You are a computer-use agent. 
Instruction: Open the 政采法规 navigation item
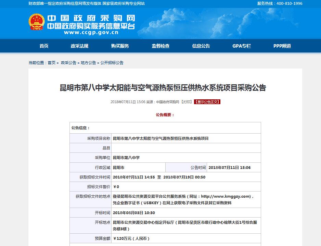[79, 46]
